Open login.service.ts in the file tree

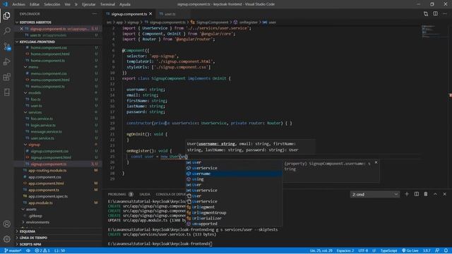(x=43, y=126)
